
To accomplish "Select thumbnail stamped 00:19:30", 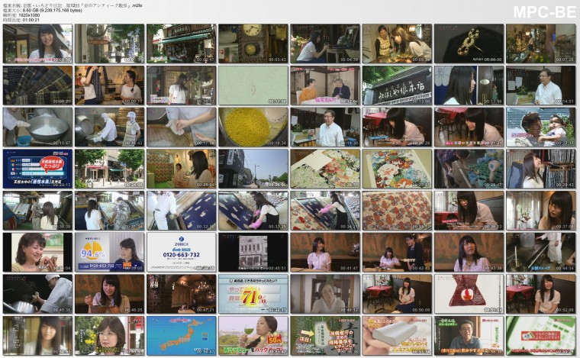I will (x=325, y=127).
